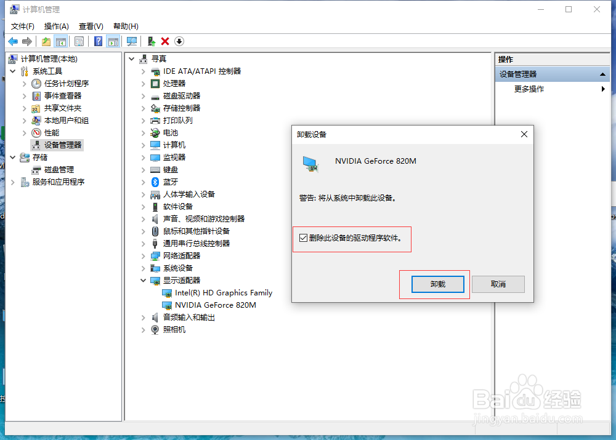Expand the 网络适配器 device category
Viewport: 616px width, 440px height.
143,256
